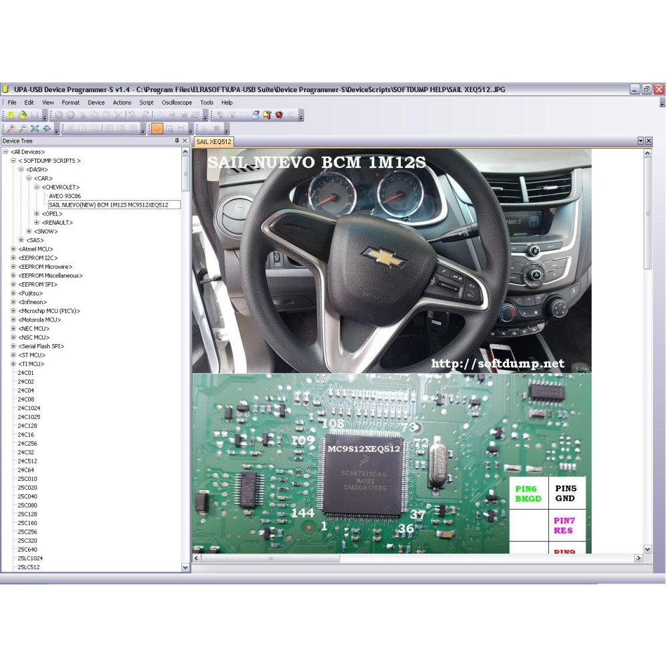The image size is (667, 667).
Task: Collapse the <DASH> tree node
Action: pyautogui.click(x=21, y=169)
